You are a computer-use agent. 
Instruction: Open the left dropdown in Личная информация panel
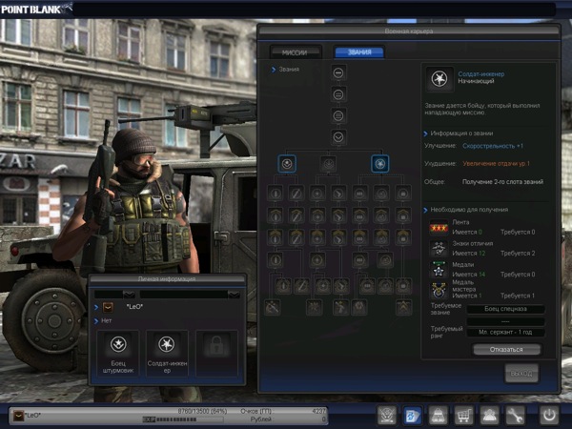click(x=127, y=295)
